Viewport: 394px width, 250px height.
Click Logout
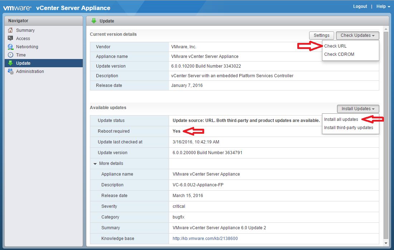pos(360,6)
